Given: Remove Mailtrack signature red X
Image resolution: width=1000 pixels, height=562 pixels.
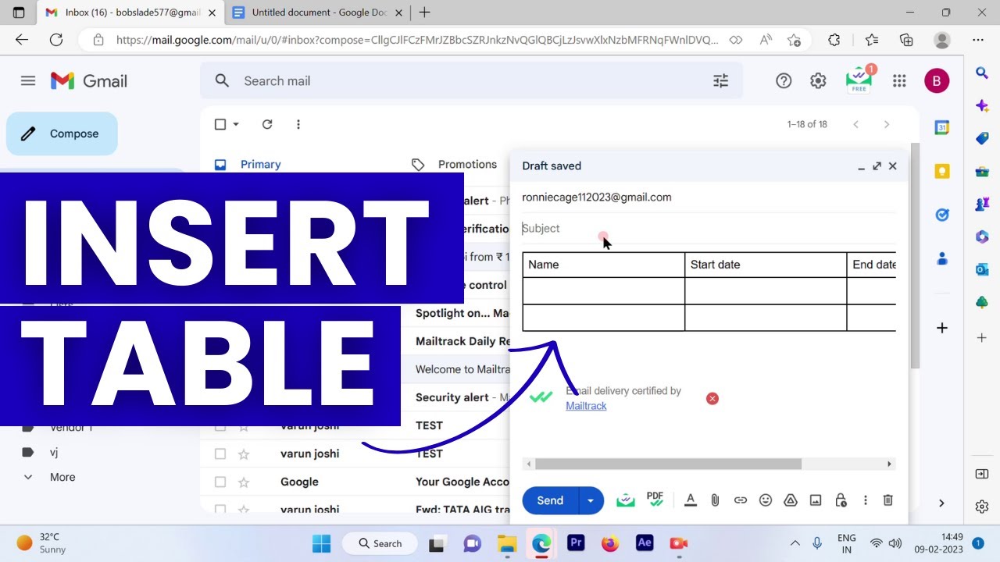Looking at the screenshot, I should click(x=712, y=399).
